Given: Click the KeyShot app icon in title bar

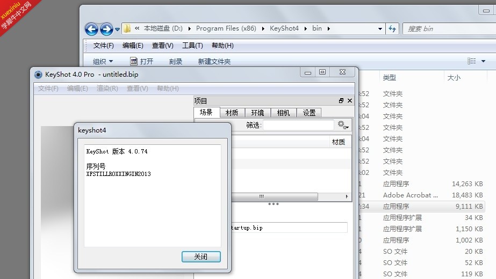Looking at the screenshot, I should pyautogui.click(x=38, y=75).
